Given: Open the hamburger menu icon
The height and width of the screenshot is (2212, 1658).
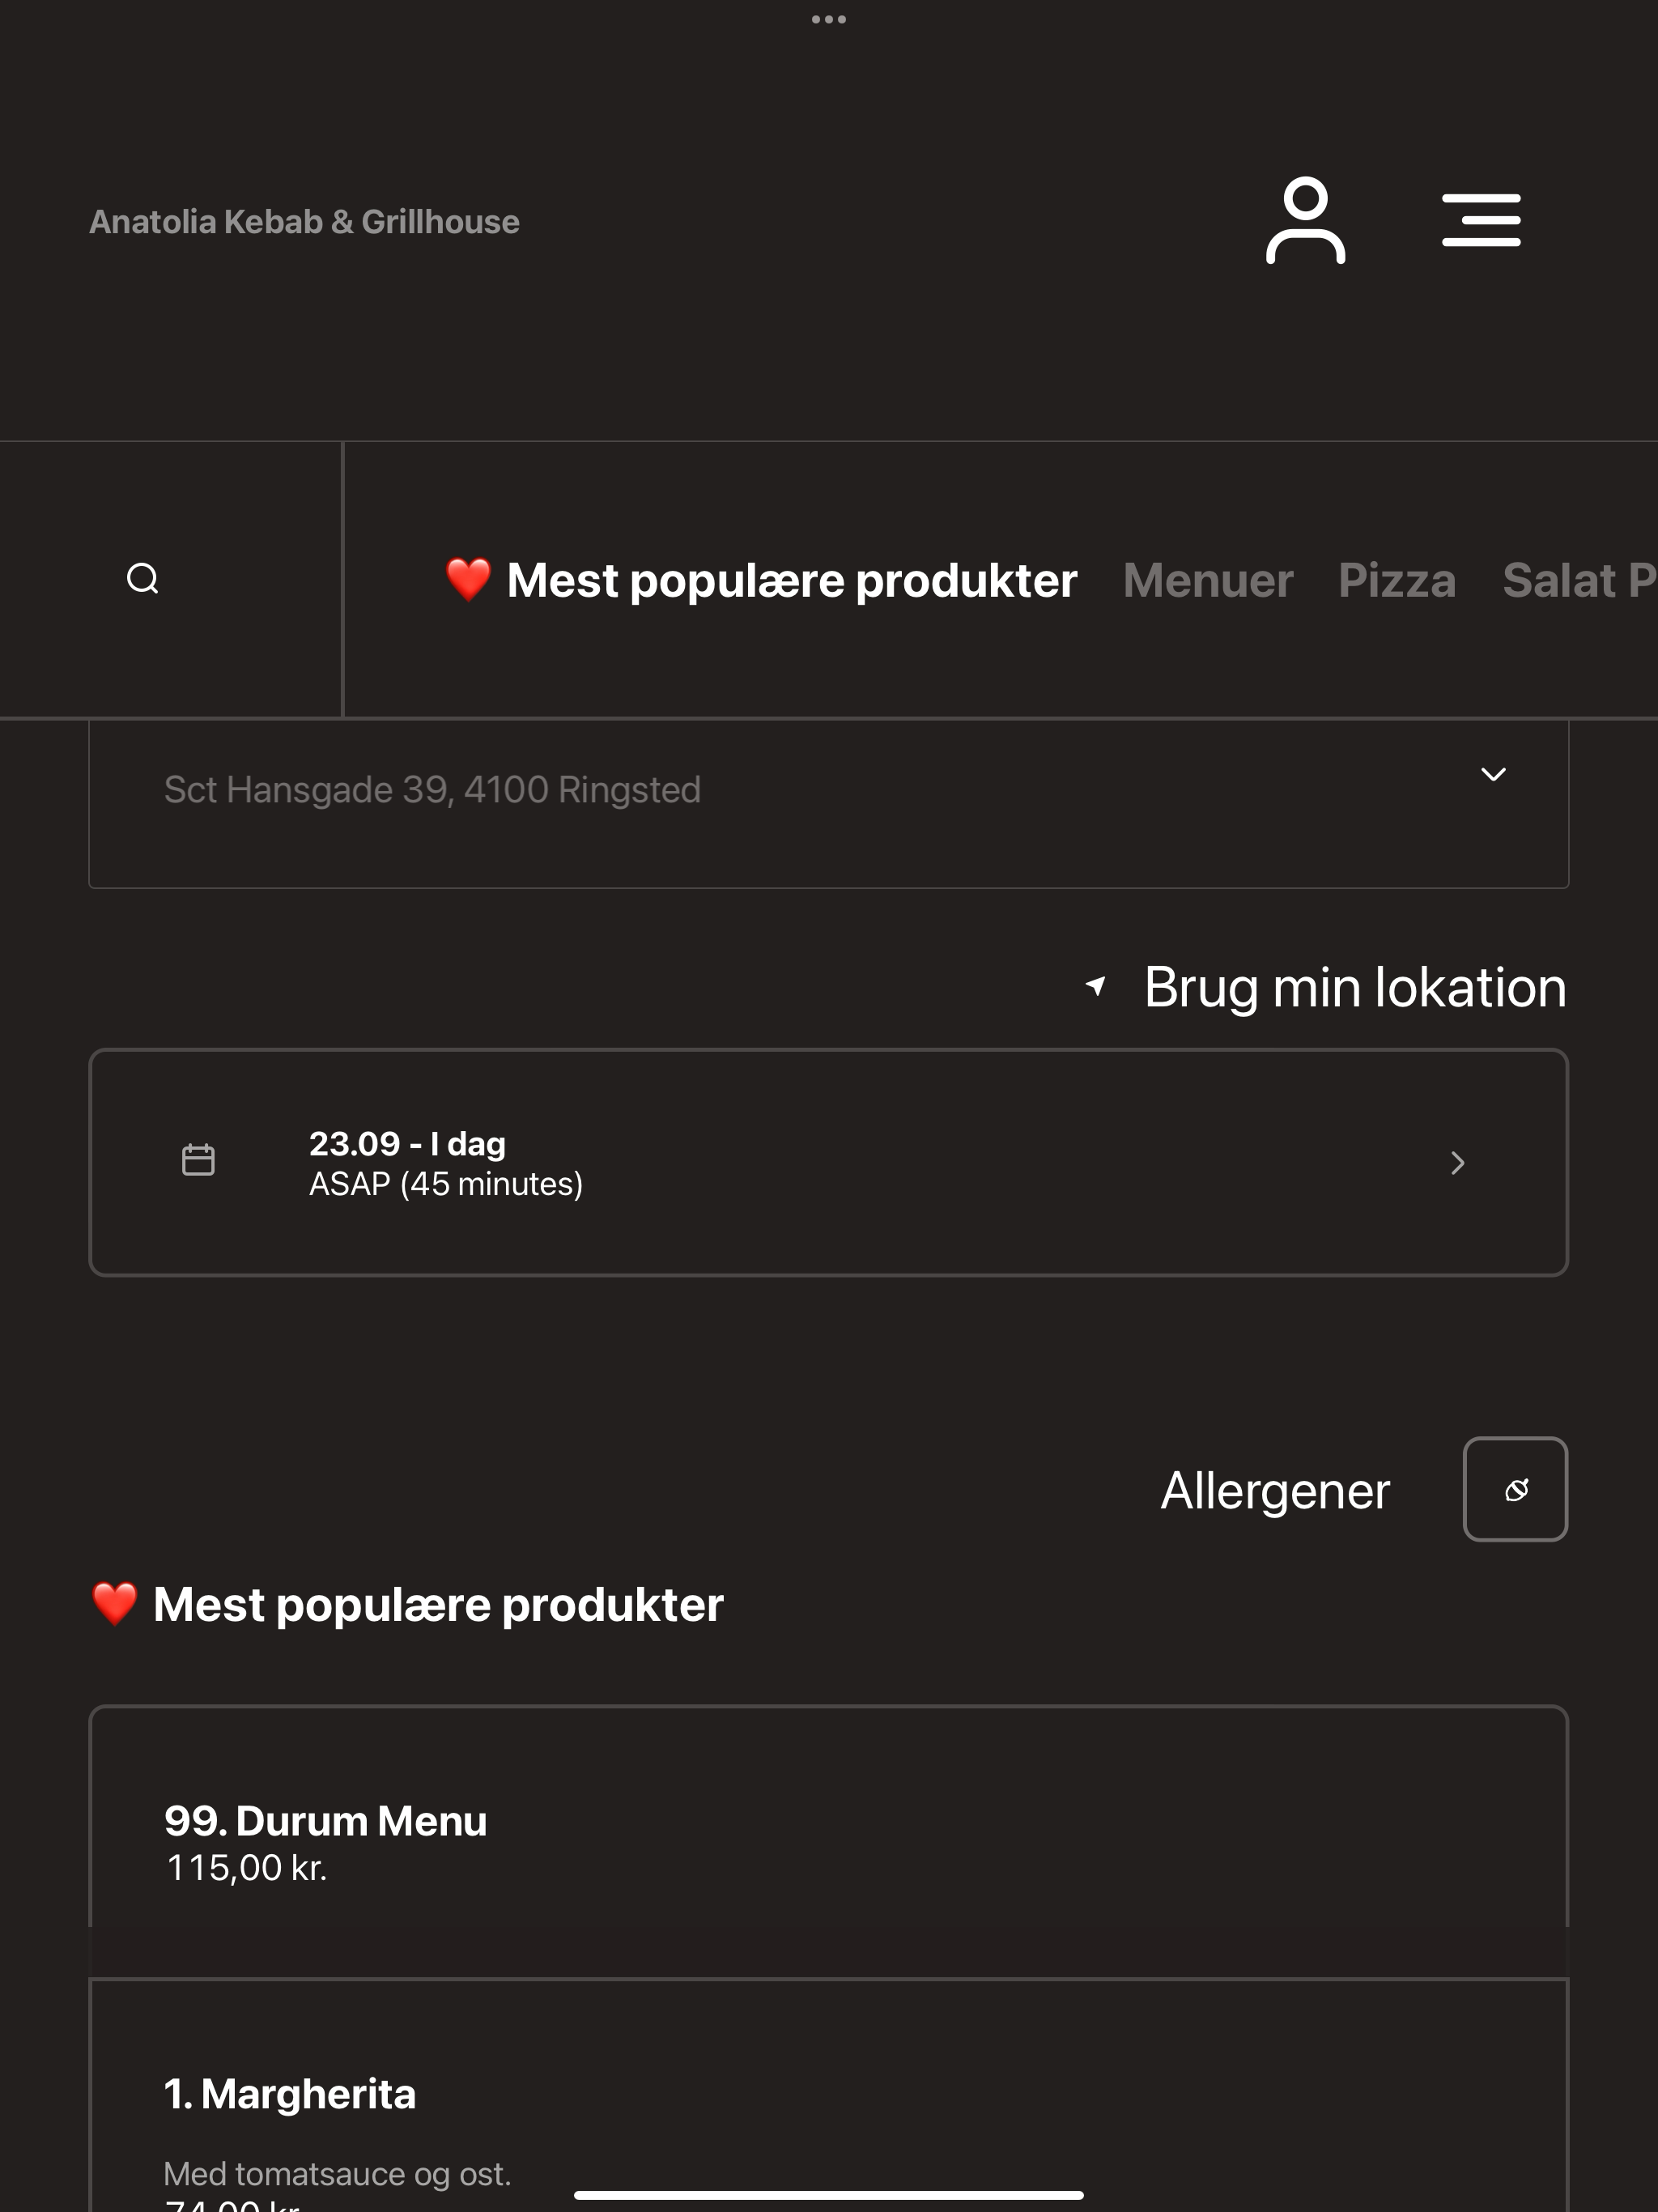Looking at the screenshot, I should pyautogui.click(x=1481, y=220).
